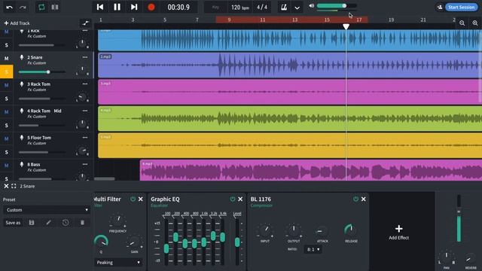
Task: Click the rename preset pencil icon
Action: click(48, 223)
